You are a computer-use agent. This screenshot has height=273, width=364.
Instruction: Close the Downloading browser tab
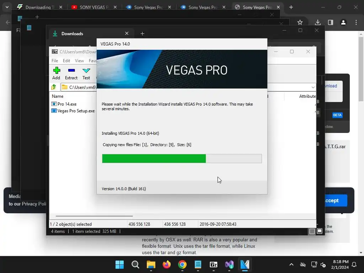(x=61, y=7)
